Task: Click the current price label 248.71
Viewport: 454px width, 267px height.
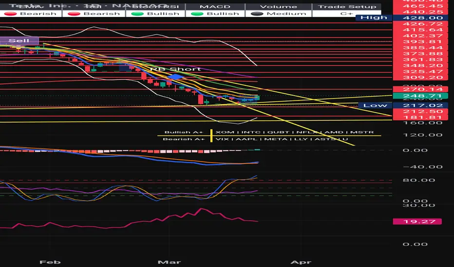Action: point(420,96)
